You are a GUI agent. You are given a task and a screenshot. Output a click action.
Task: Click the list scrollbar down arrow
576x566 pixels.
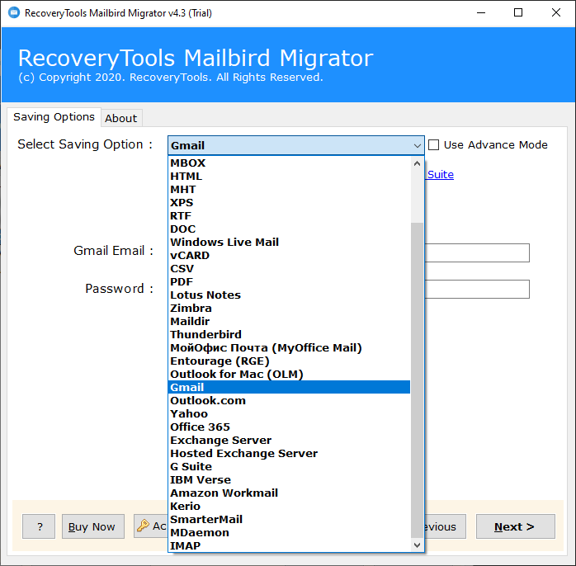tap(417, 545)
